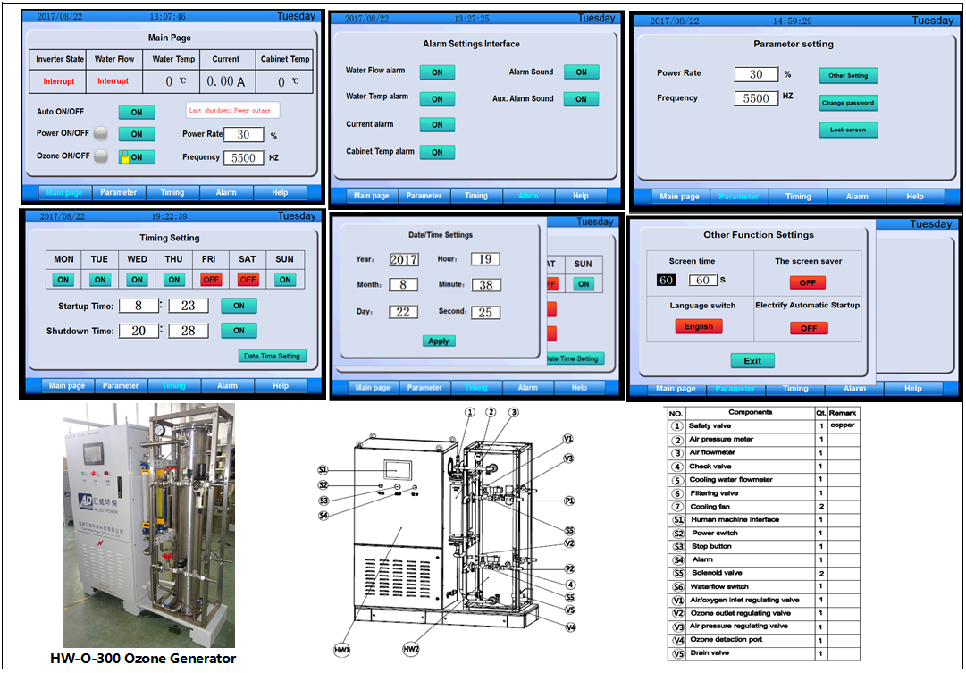
Task: Click the Power ON/OFF indicator lamp
Action: (x=102, y=134)
